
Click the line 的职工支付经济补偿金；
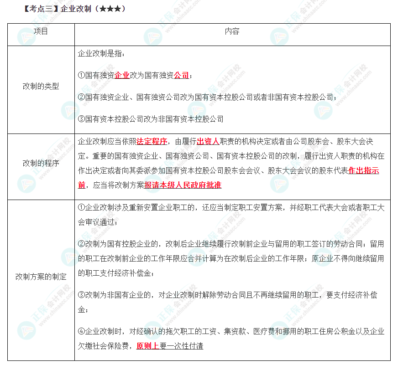pyautogui.click(x=116, y=273)
